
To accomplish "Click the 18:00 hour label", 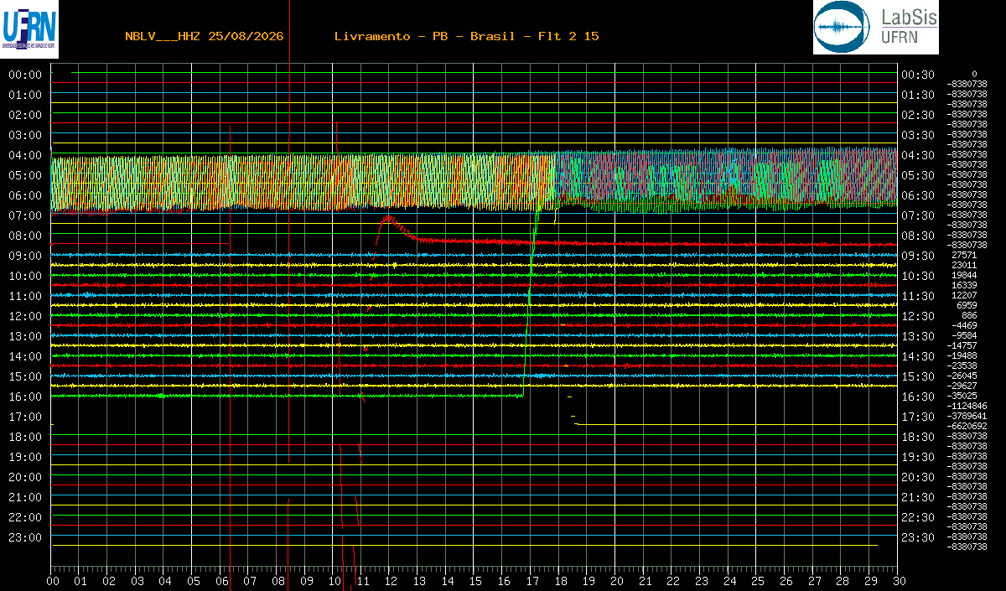I will (x=25, y=437).
